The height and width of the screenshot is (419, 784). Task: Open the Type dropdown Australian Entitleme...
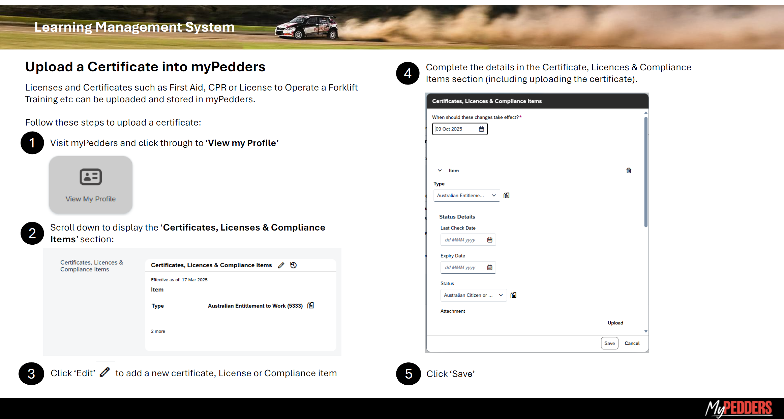tap(466, 196)
